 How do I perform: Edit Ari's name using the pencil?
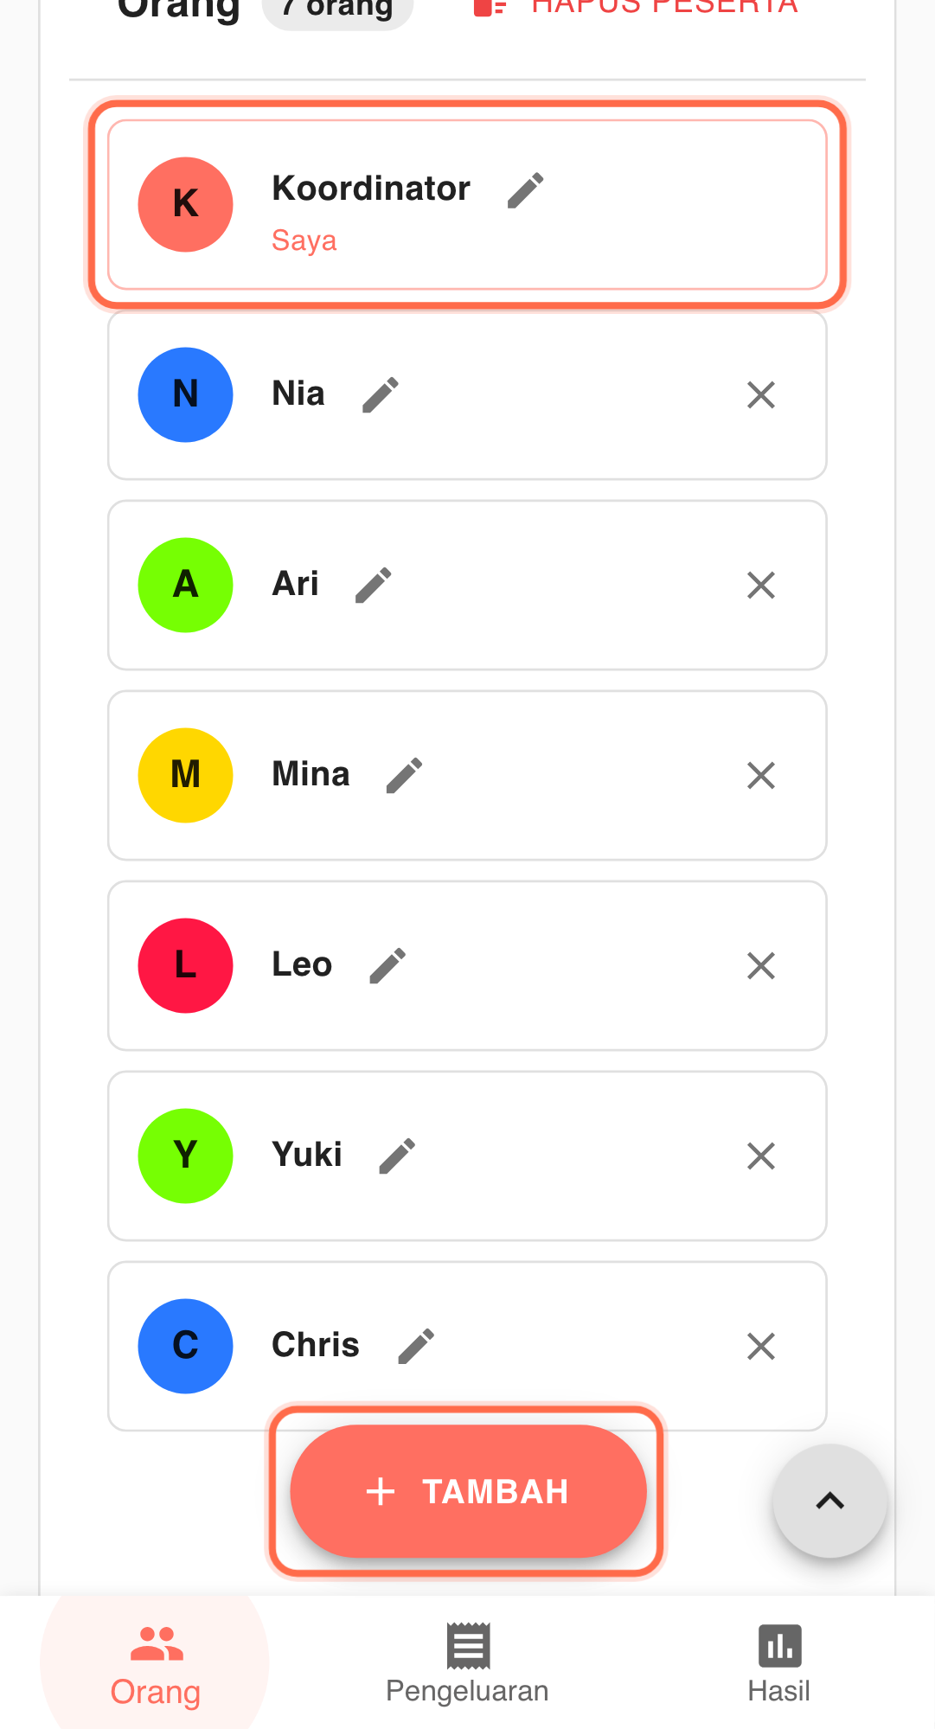click(374, 586)
